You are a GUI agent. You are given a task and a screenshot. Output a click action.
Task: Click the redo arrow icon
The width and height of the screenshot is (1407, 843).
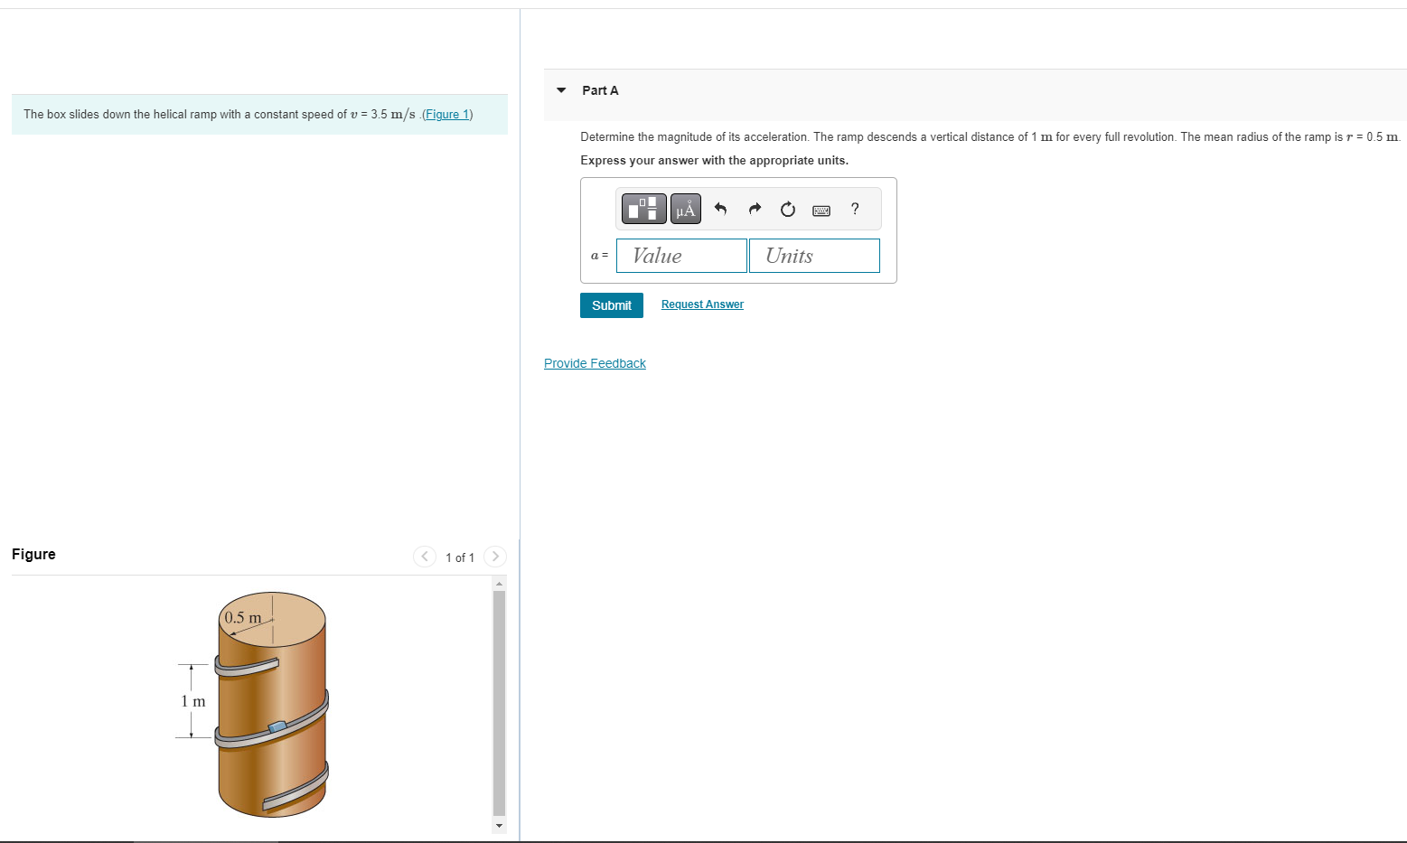click(x=754, y=209)
